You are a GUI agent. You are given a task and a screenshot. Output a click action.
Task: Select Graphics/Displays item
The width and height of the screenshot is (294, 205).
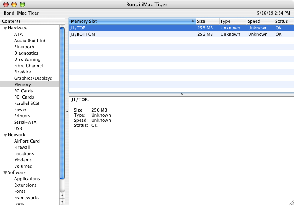tap(33, 78)
